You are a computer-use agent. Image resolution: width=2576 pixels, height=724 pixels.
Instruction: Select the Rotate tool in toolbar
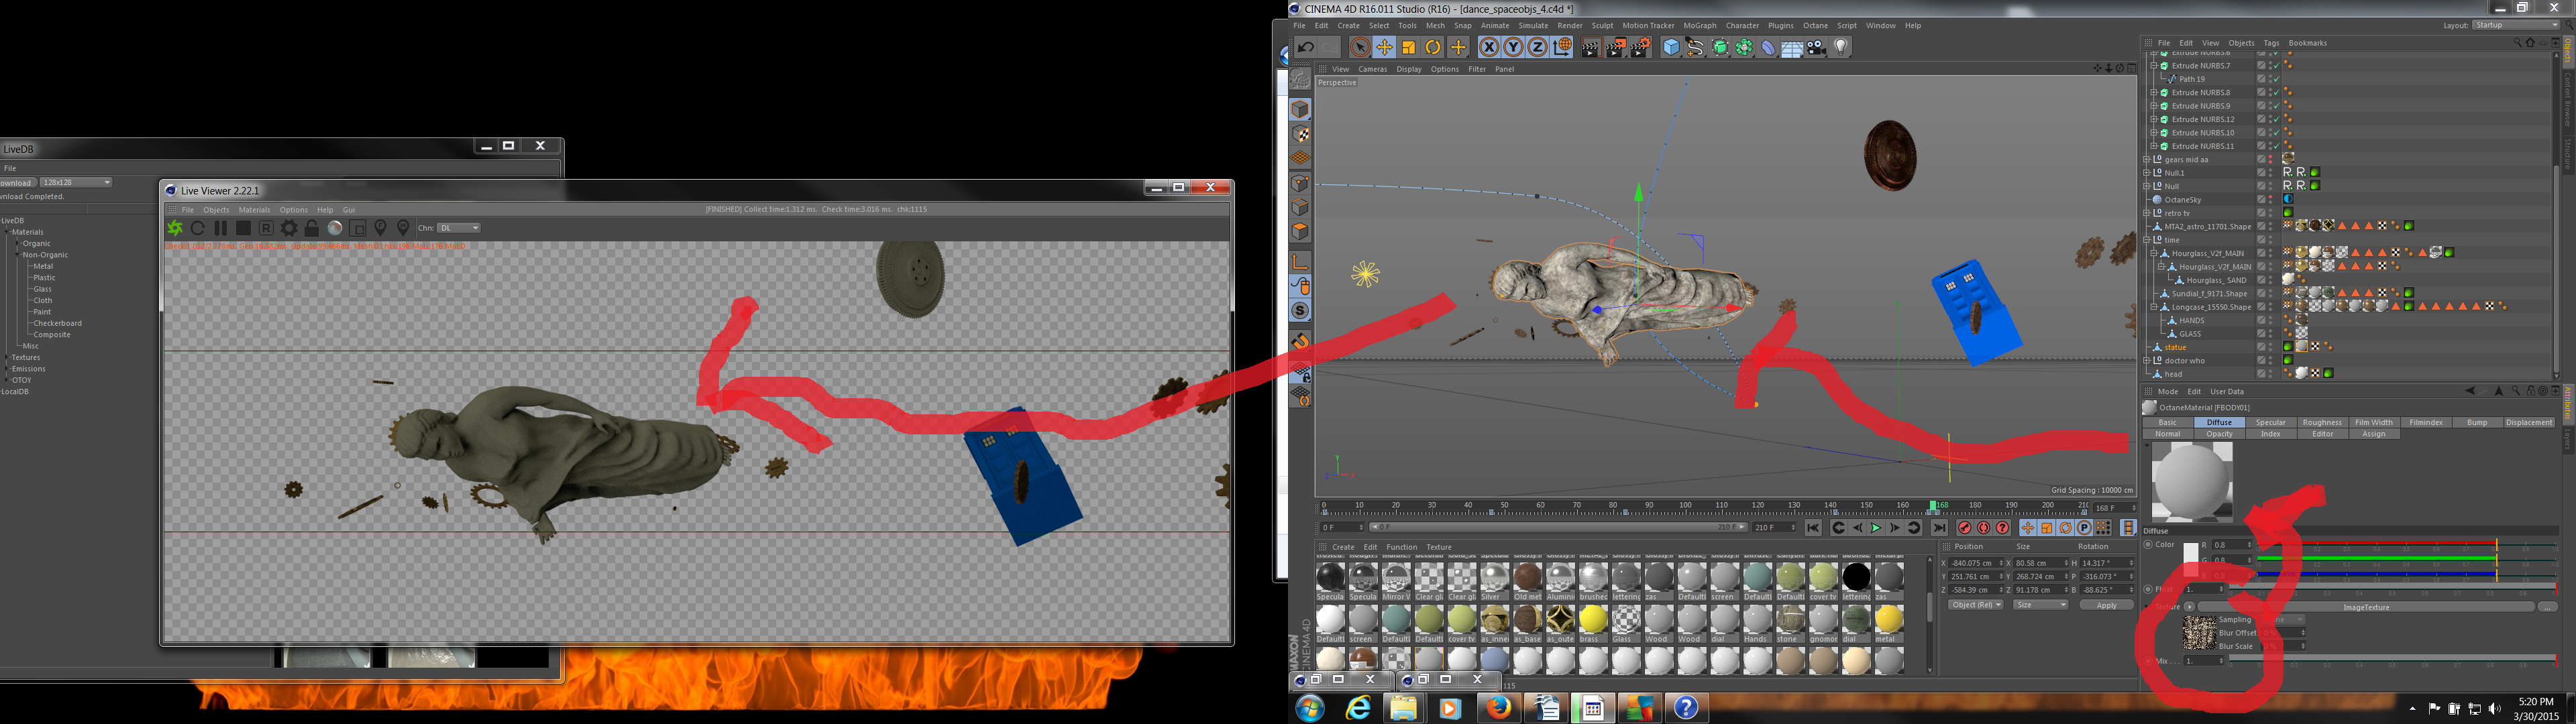tap(1433, 48)
